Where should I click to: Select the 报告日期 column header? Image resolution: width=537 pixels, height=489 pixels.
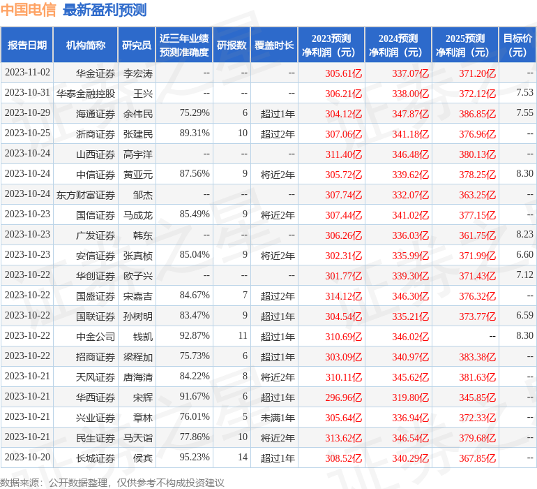point(27,45)
